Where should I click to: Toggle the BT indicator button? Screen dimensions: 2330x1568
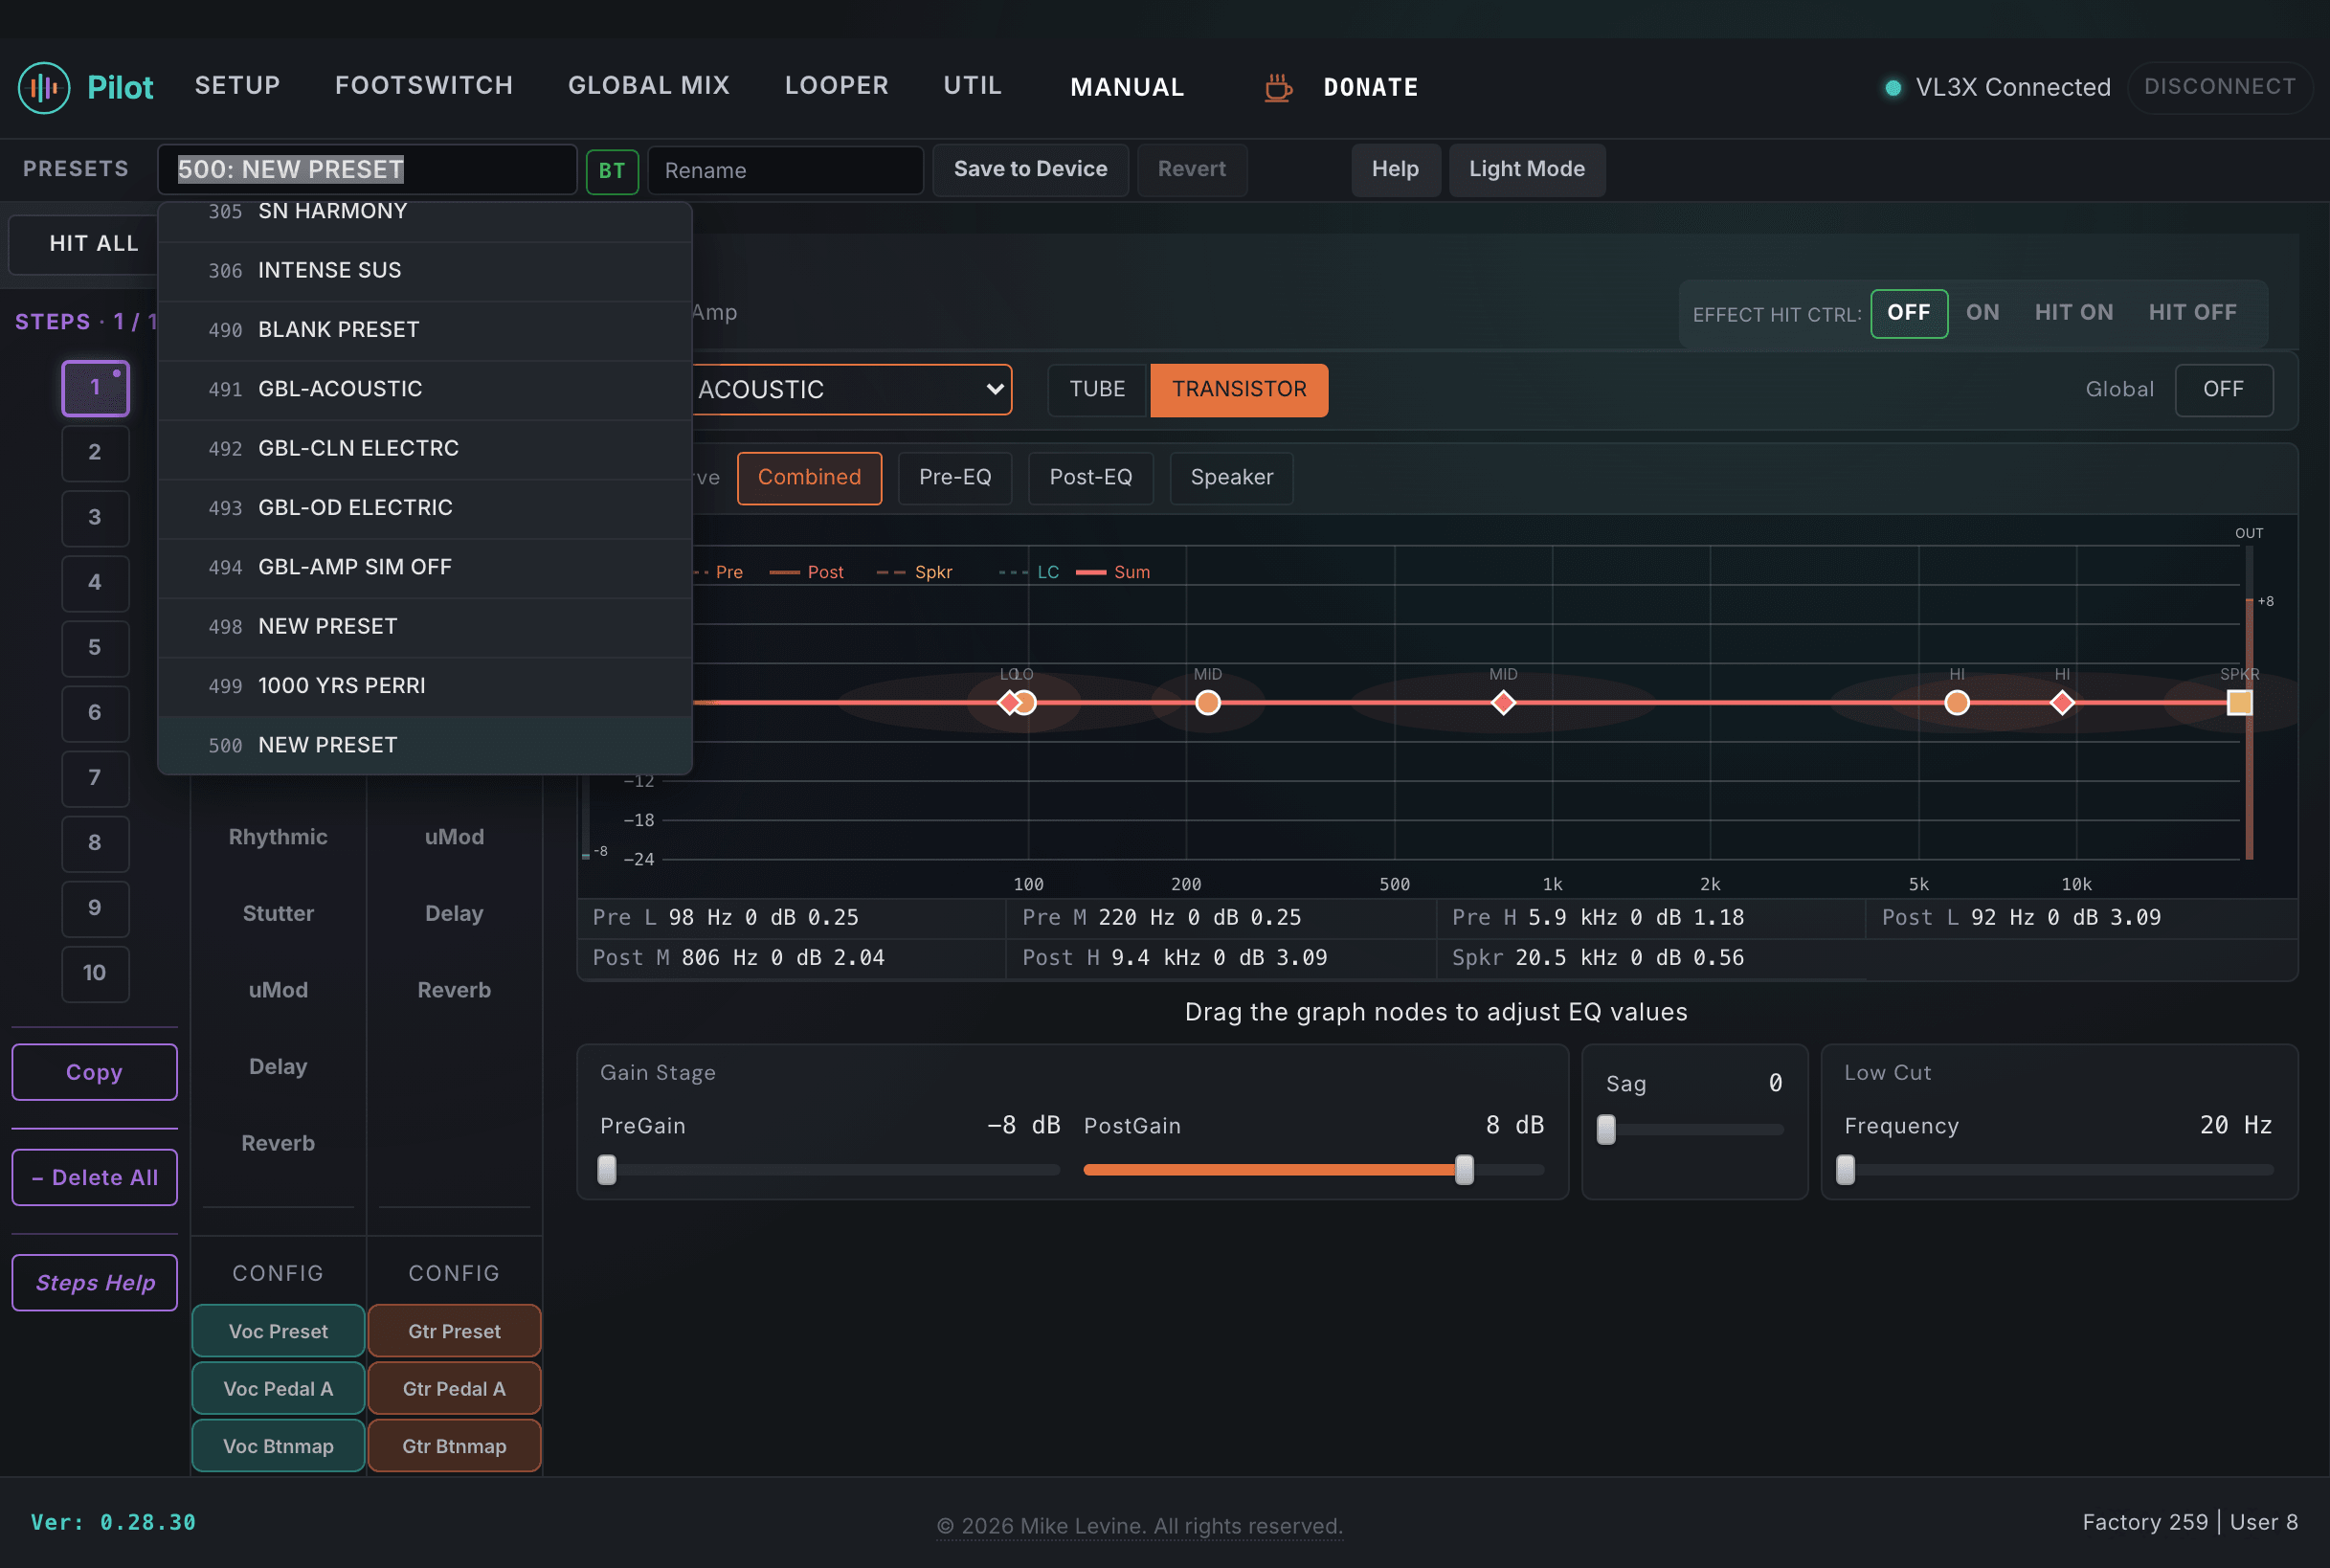[612, 170]
